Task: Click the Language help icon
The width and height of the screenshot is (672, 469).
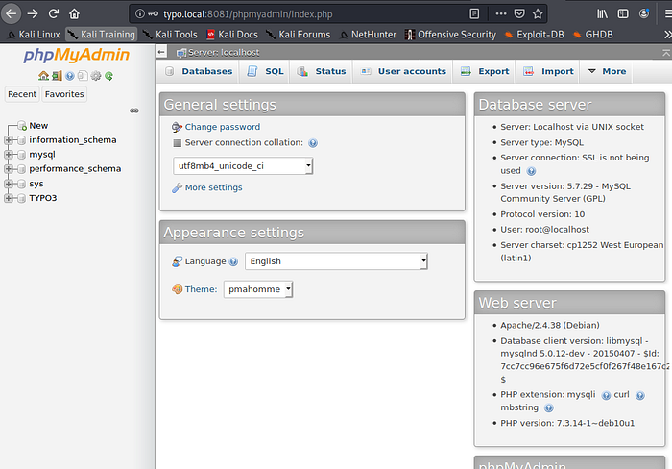Action: click(233, 261)
